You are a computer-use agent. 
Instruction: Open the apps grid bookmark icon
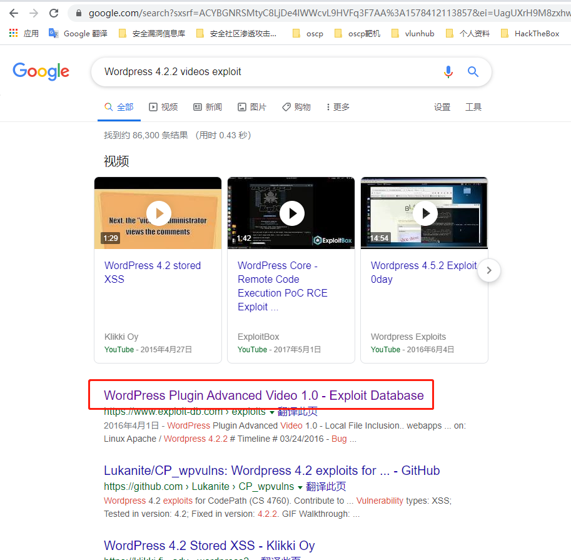[x=14, y=33]
